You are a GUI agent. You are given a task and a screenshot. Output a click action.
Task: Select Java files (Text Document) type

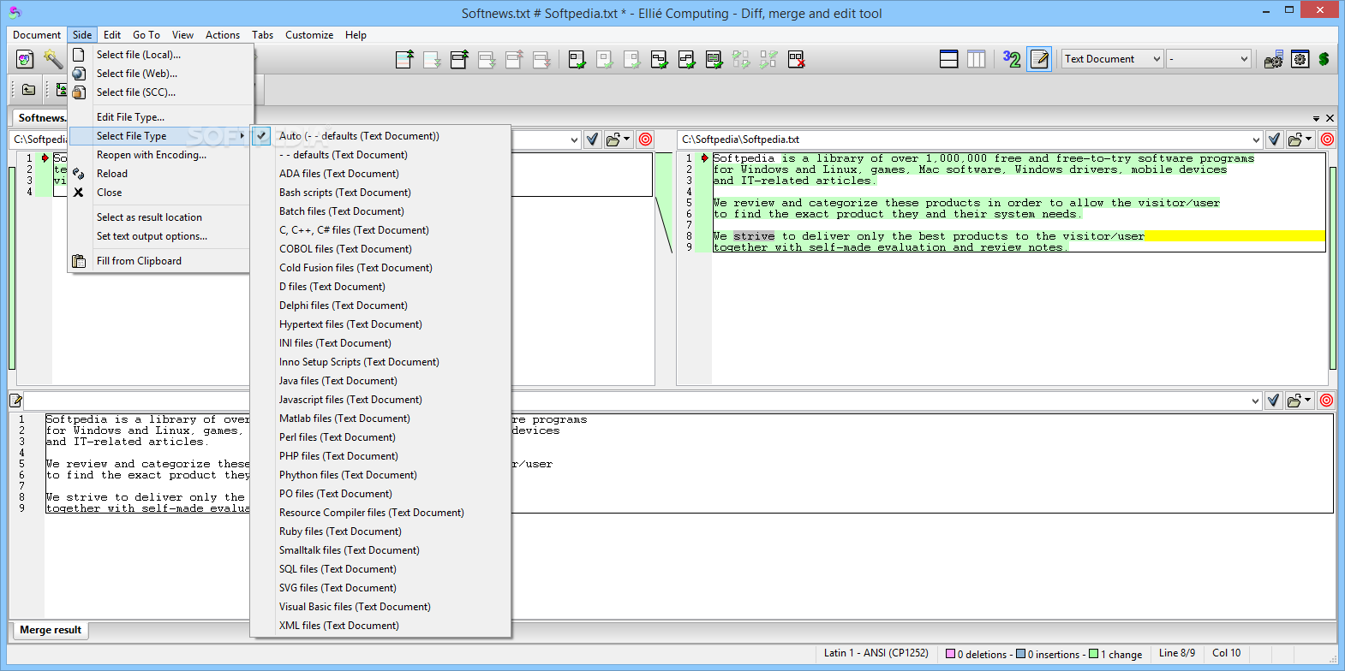coord(380,381)
